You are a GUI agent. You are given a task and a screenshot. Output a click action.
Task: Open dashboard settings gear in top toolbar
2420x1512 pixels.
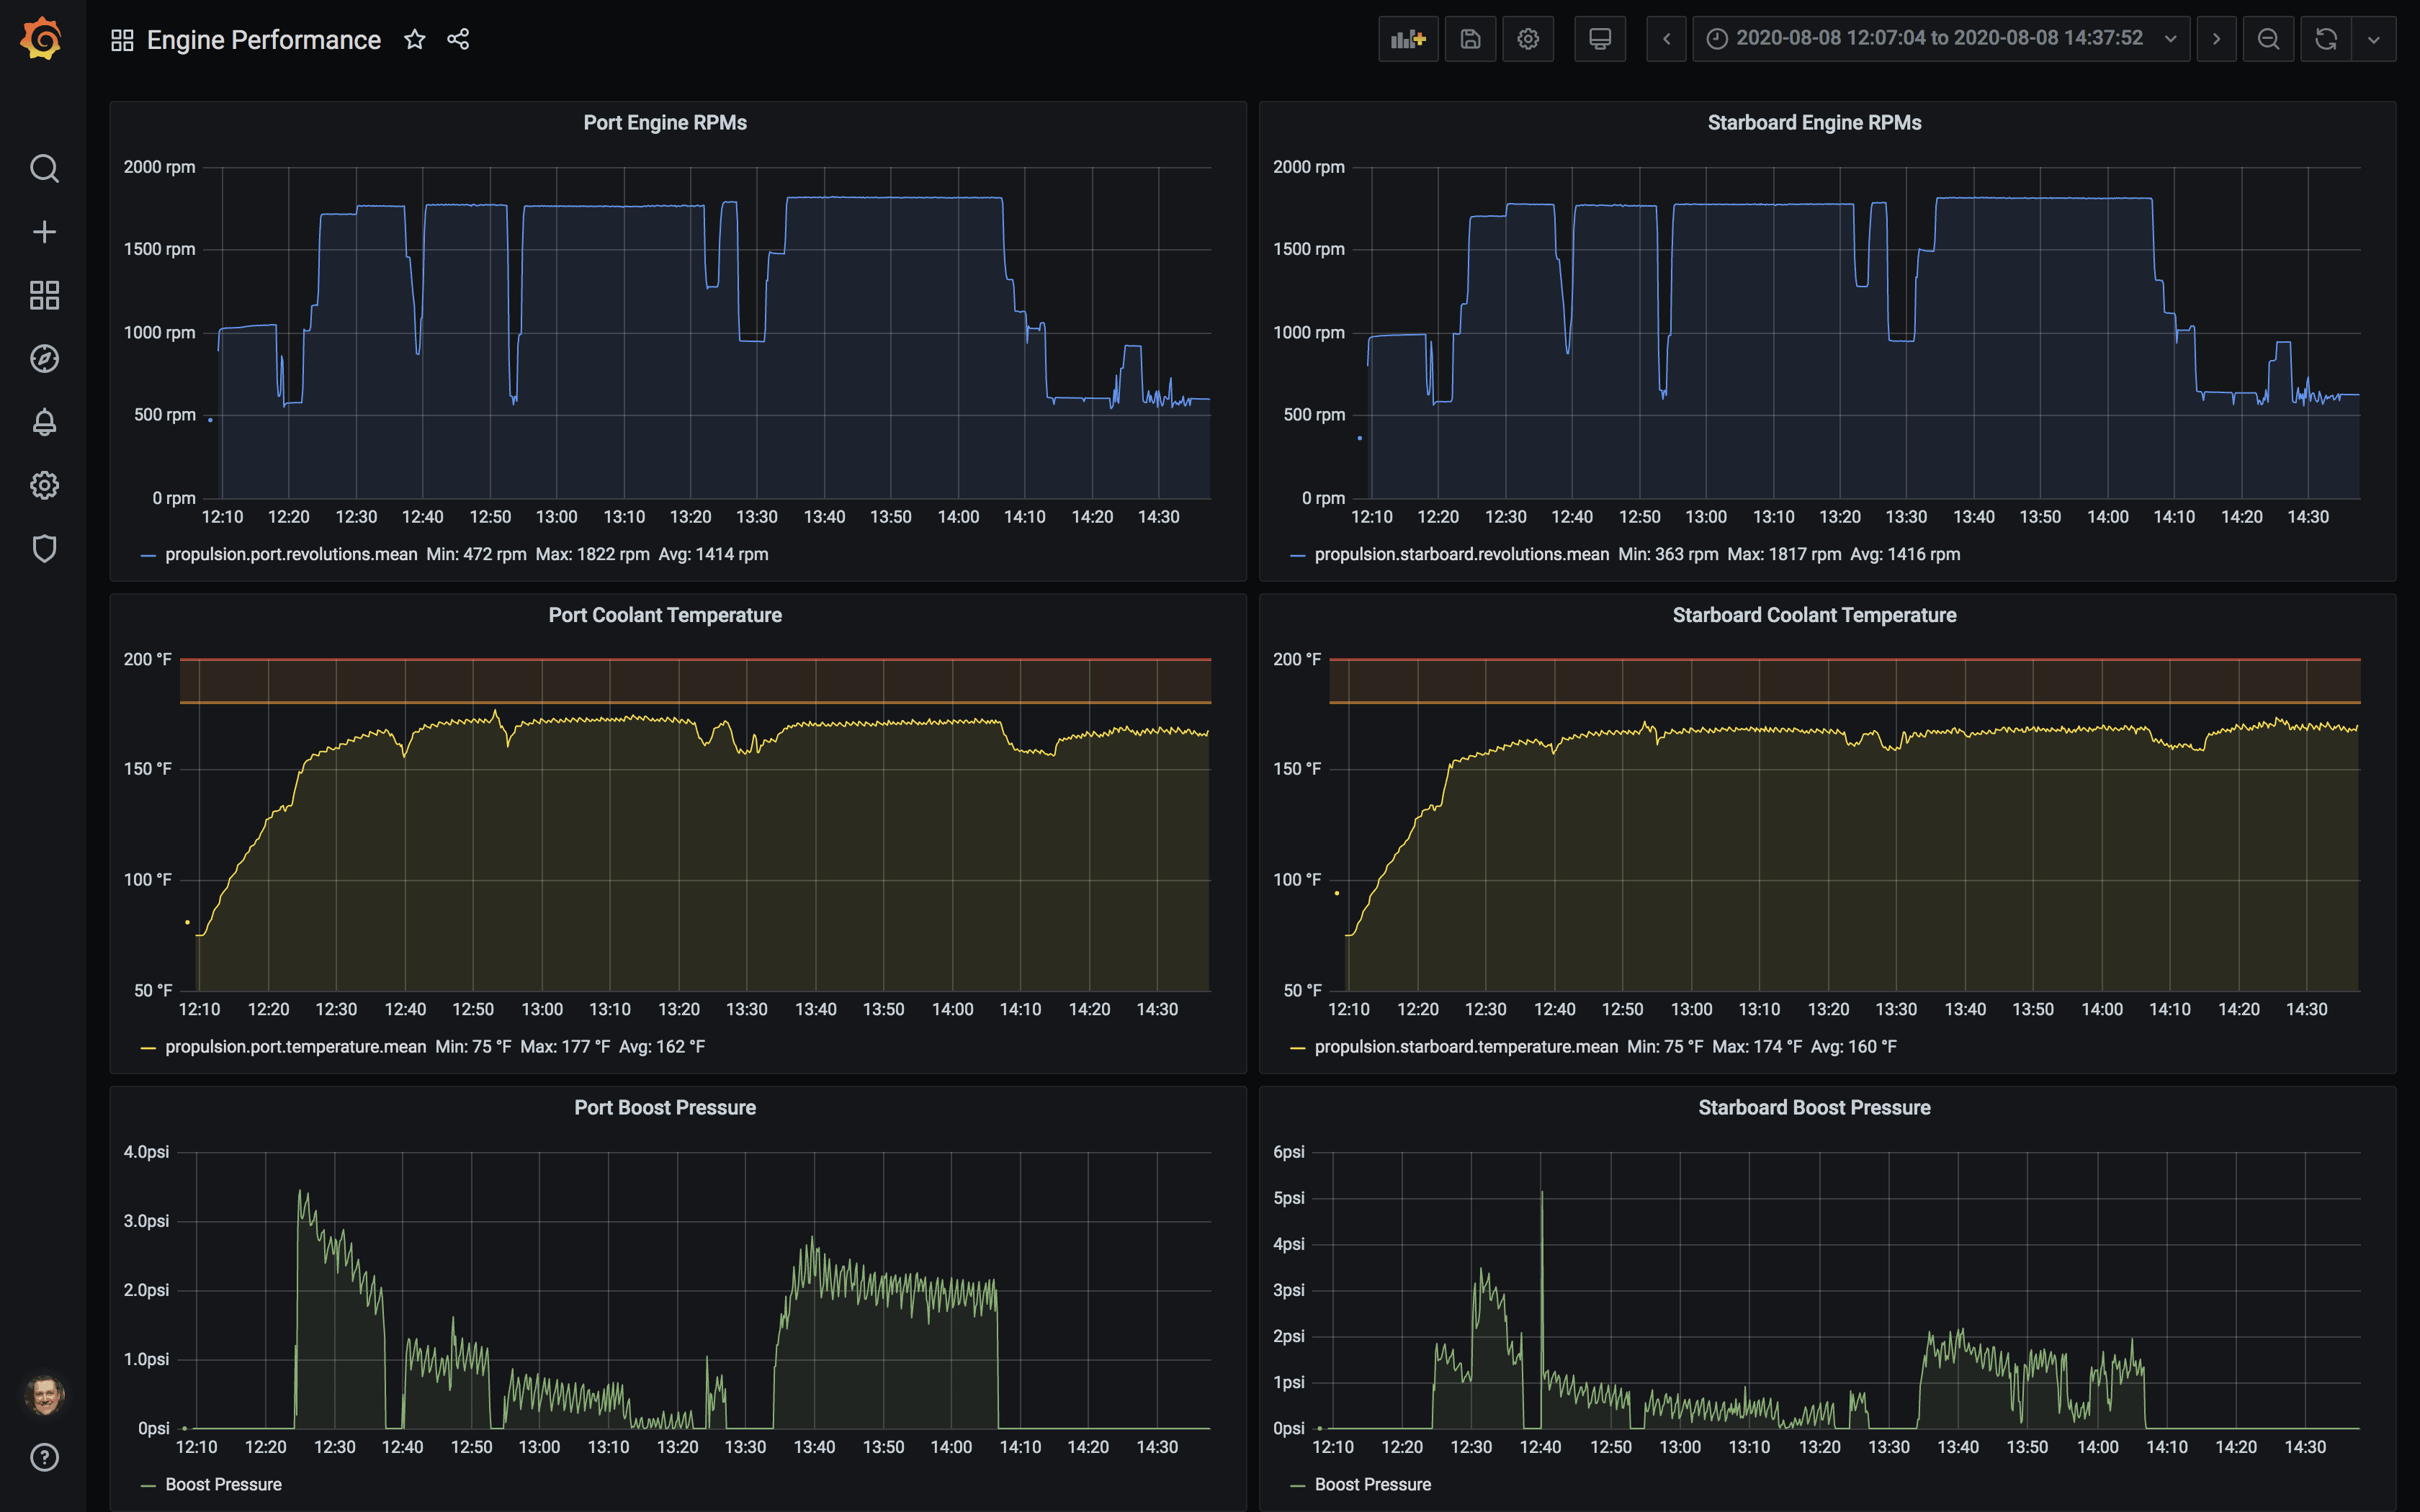pyautogui.click(x=1527, y=39)
